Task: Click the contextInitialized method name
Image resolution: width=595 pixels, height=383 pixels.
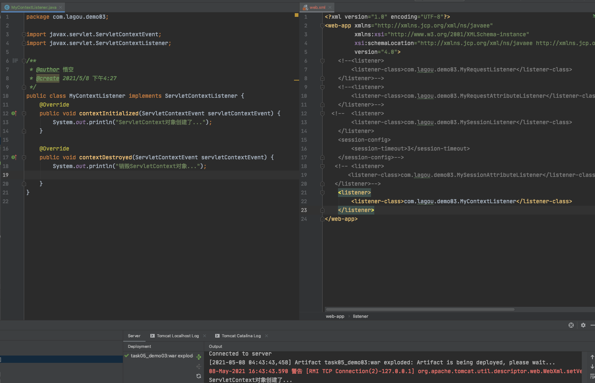Action: pyautogui.click(x=109, y=114)
